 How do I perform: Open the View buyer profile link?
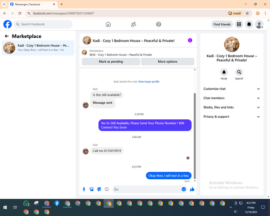(148, 82)
